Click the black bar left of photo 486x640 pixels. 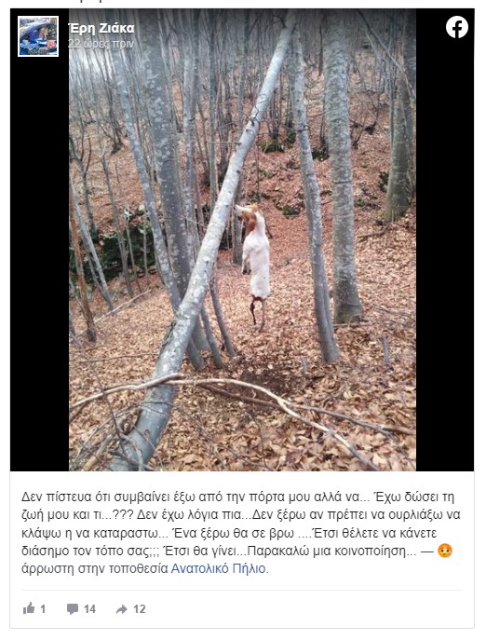40,266
